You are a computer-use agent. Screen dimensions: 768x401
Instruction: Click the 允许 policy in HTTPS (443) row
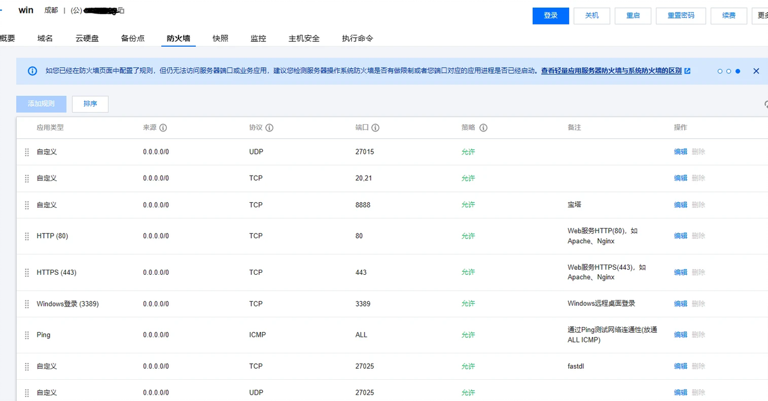click(x=468, y=272)
